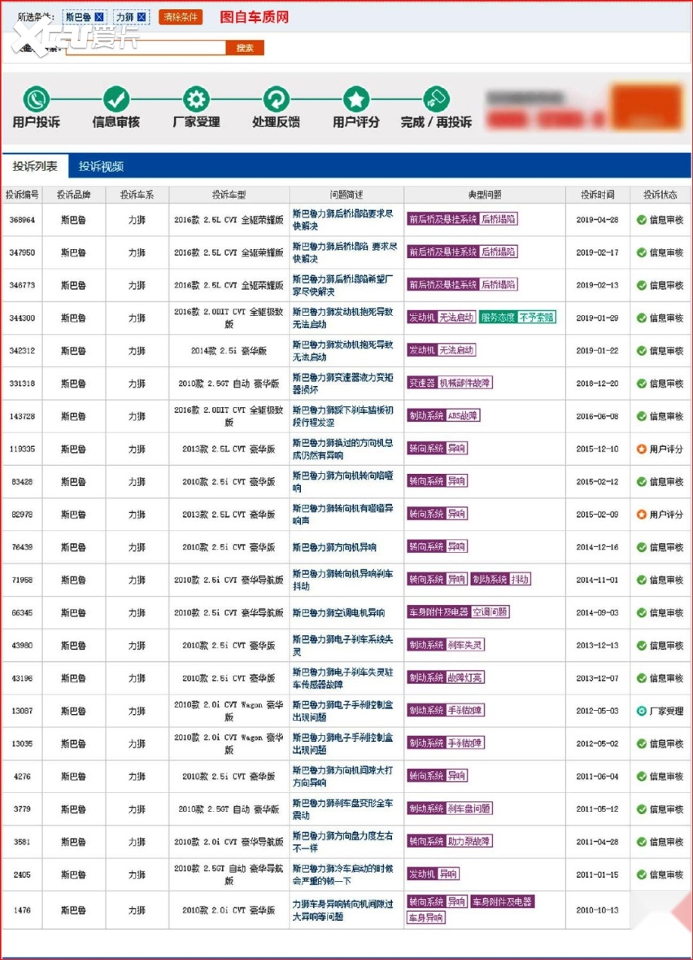
Task: Click the 投诉时间 column header
Action: (x=598, y=195)
